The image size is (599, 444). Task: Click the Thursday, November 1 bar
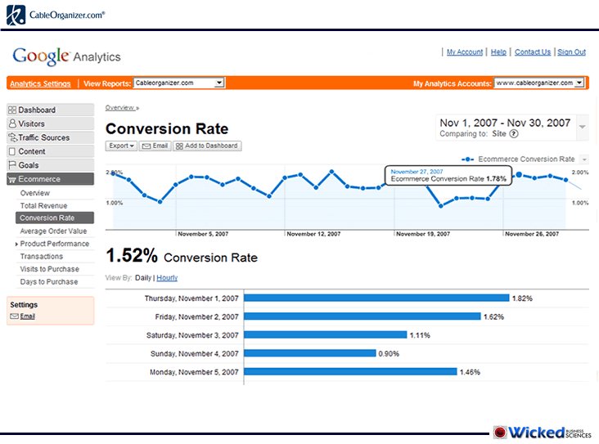pyautogui.click(x=376, y=298)
